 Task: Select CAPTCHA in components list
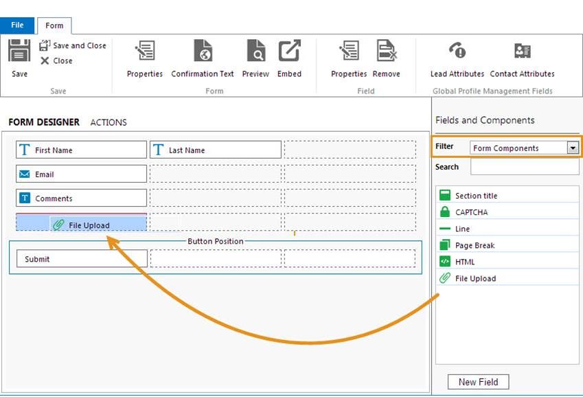pyautogui.click(x=471, y=212)
